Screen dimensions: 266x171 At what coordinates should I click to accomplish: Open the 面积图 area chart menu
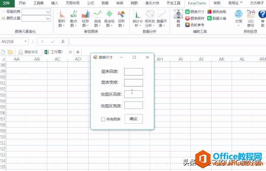pos(61,19)
